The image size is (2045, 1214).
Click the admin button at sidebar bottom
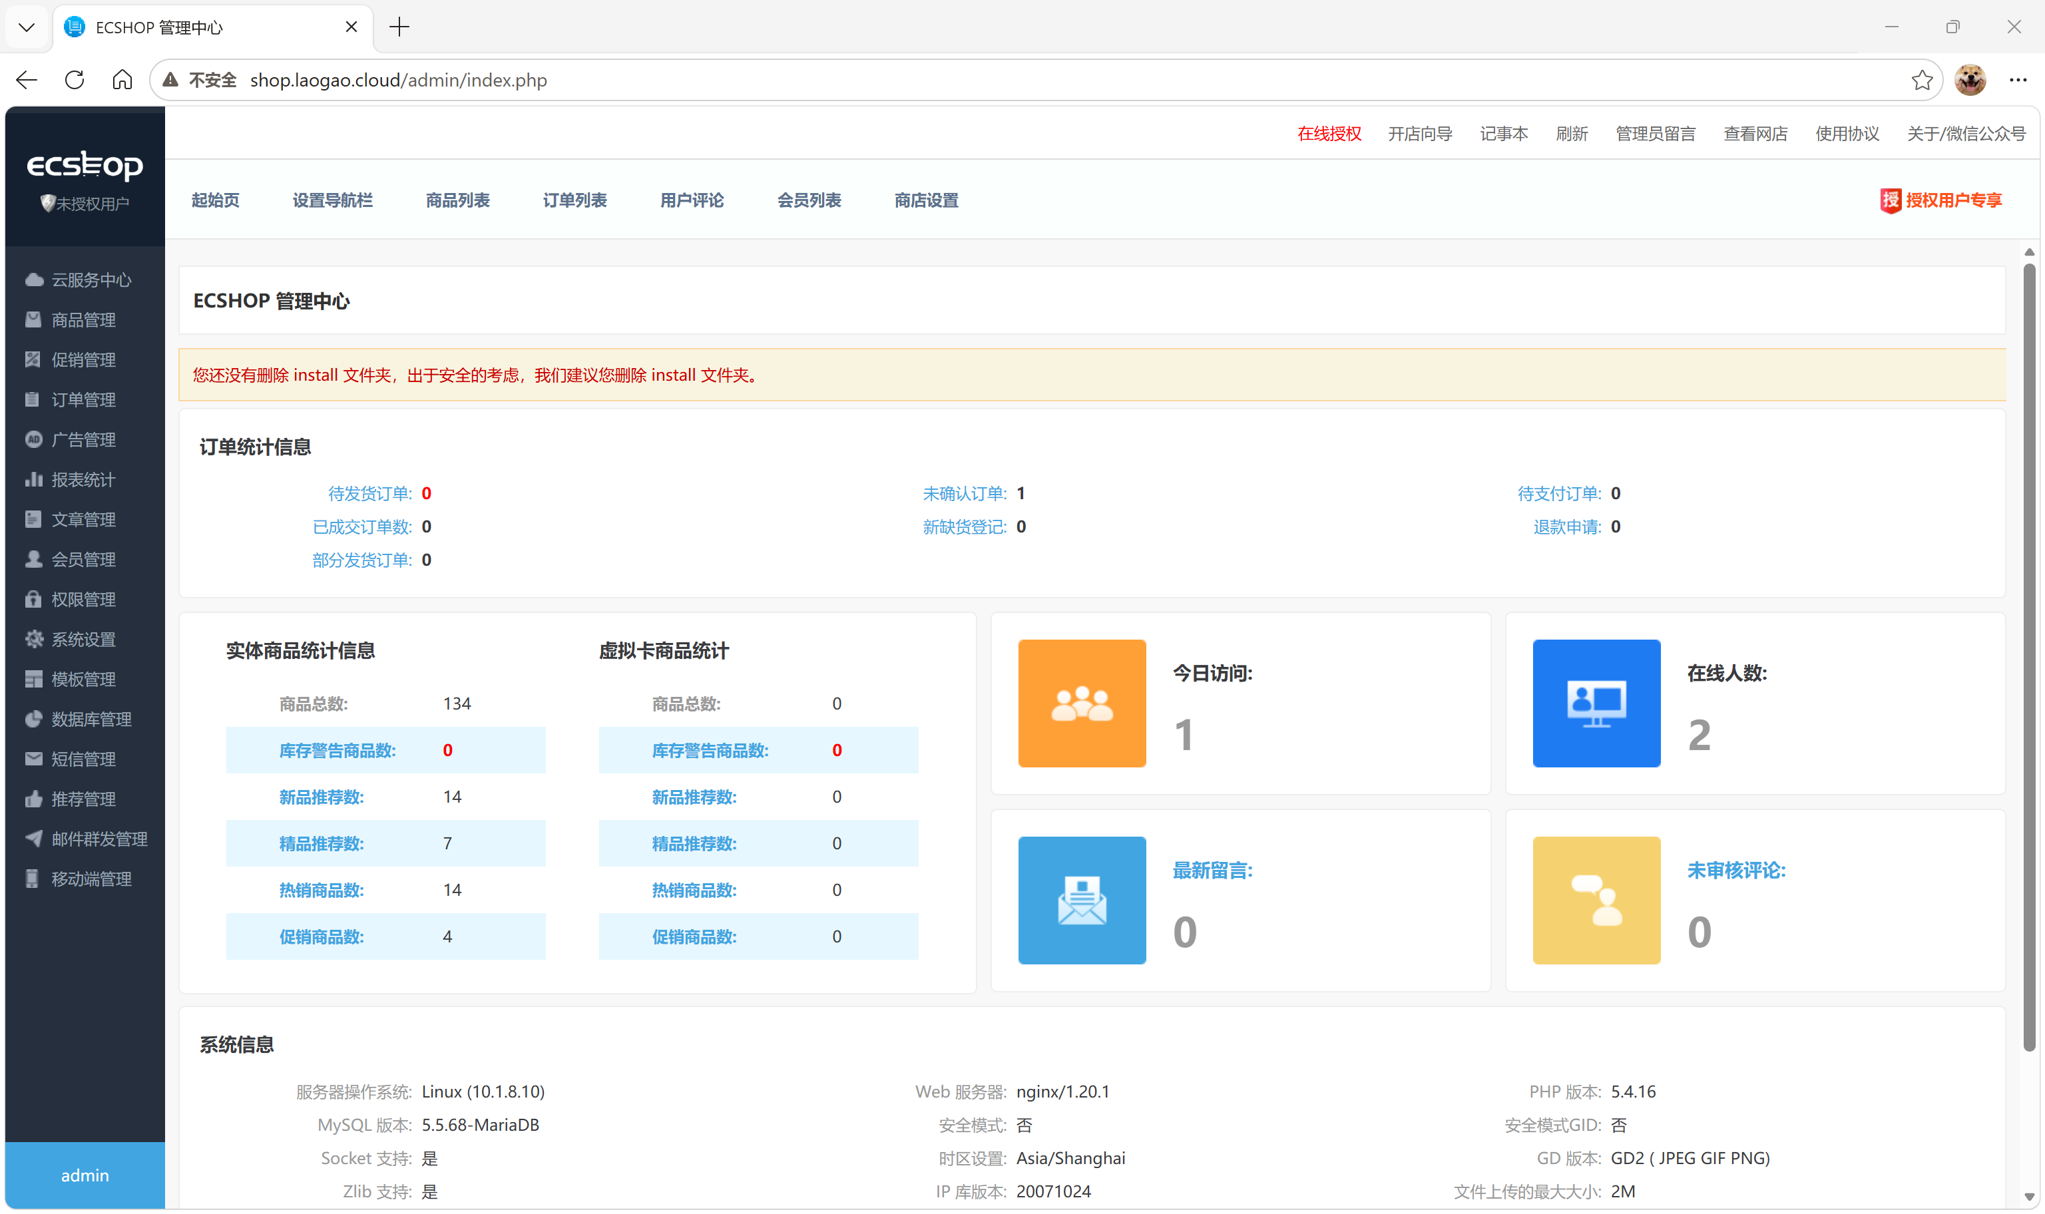click(x=85, y=1175)
